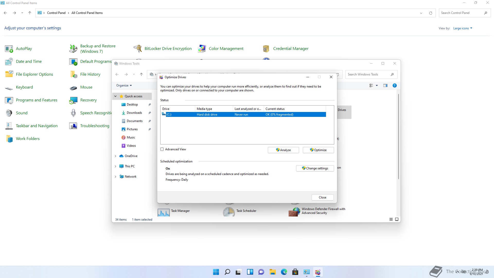Enable the Advanced View checkbox

click(x=162, y=149)
